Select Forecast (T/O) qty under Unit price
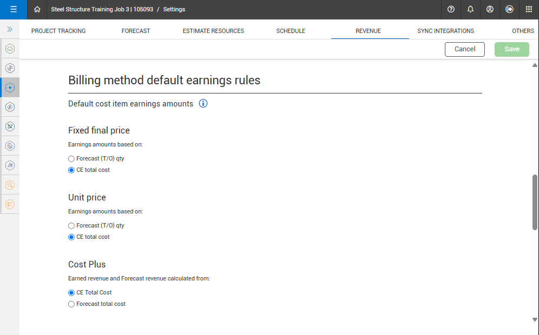Viewport: 539px width, 335px height. pos(71,226)
